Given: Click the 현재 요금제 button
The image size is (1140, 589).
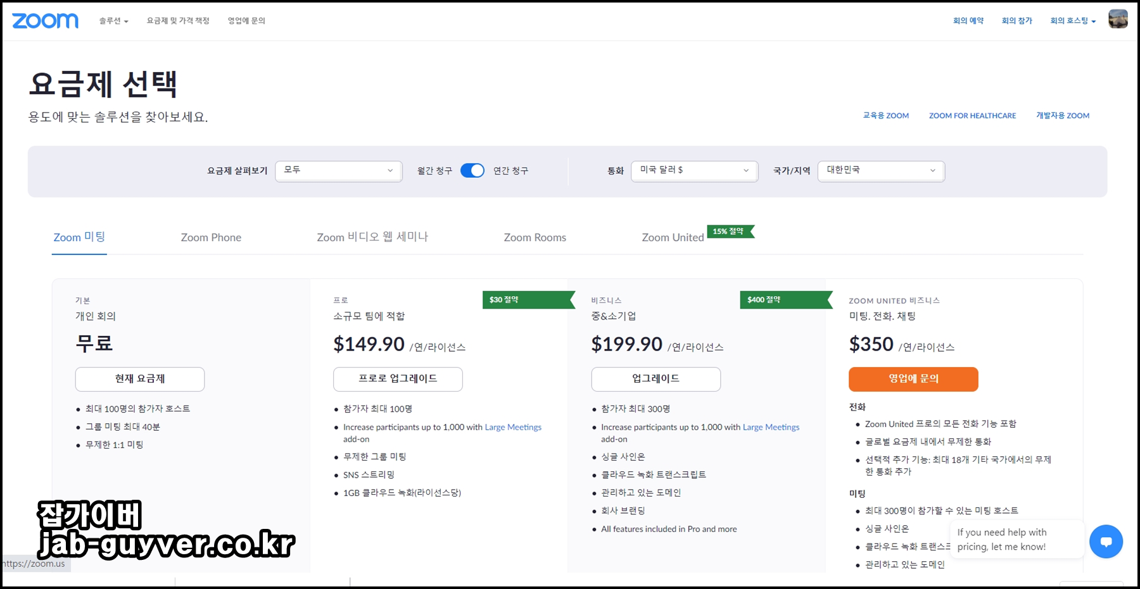Looking at the screenshot, I should [140, 379].
